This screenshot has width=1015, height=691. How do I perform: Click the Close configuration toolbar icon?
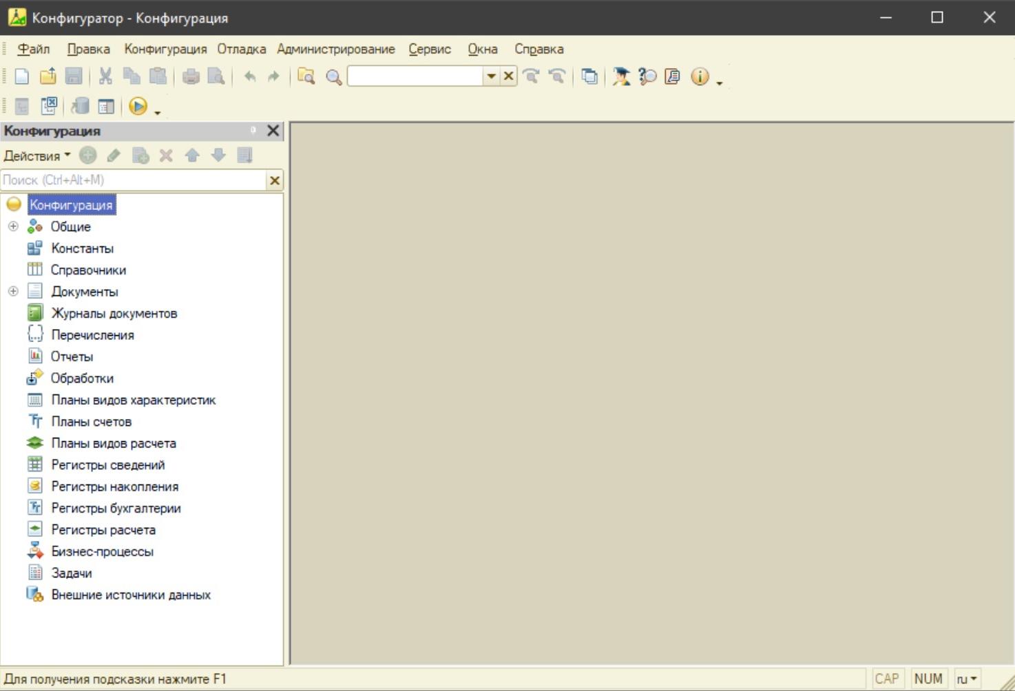48,106
